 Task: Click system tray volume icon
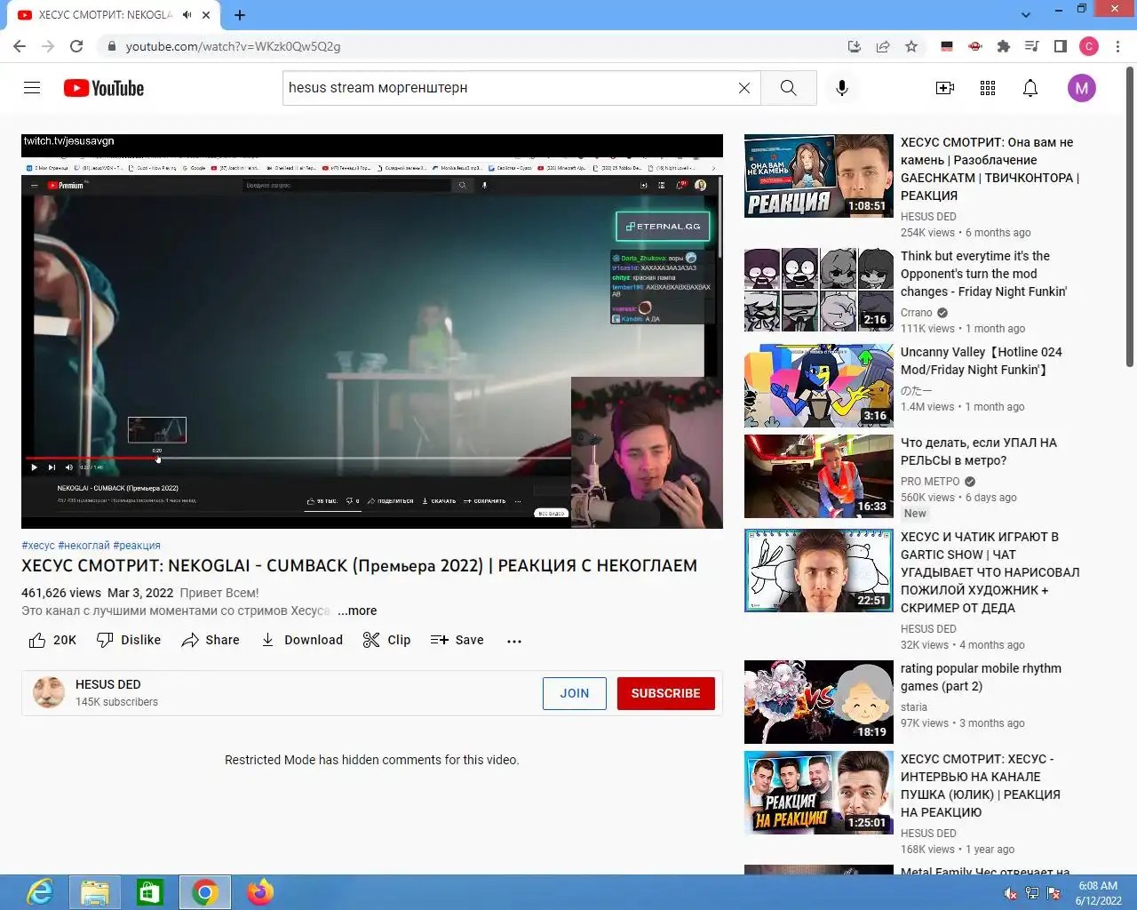tap(1010, 893)
